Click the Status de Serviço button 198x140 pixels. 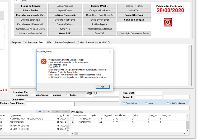point(31,6)
